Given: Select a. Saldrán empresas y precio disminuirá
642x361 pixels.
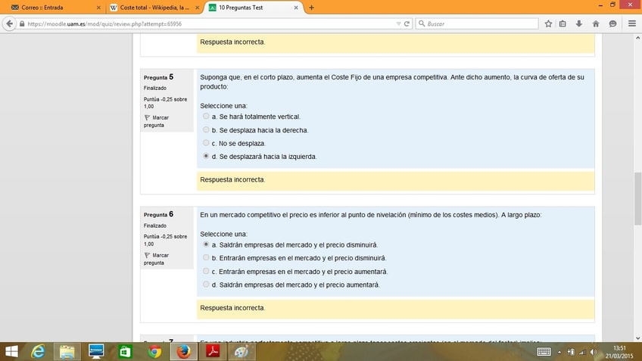Looking at the screenshot, I should tap(206, 244).
